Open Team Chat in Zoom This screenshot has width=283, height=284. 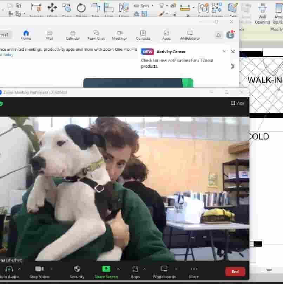pyautogui.click(x=96, y=35)
